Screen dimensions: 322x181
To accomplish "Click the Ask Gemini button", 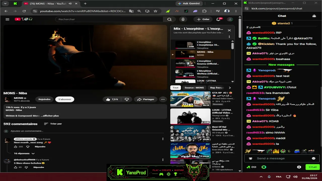I will (x=189, y=4).
